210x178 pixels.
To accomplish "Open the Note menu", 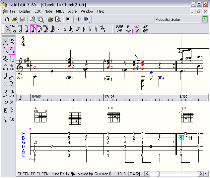I will coord(48,11).
